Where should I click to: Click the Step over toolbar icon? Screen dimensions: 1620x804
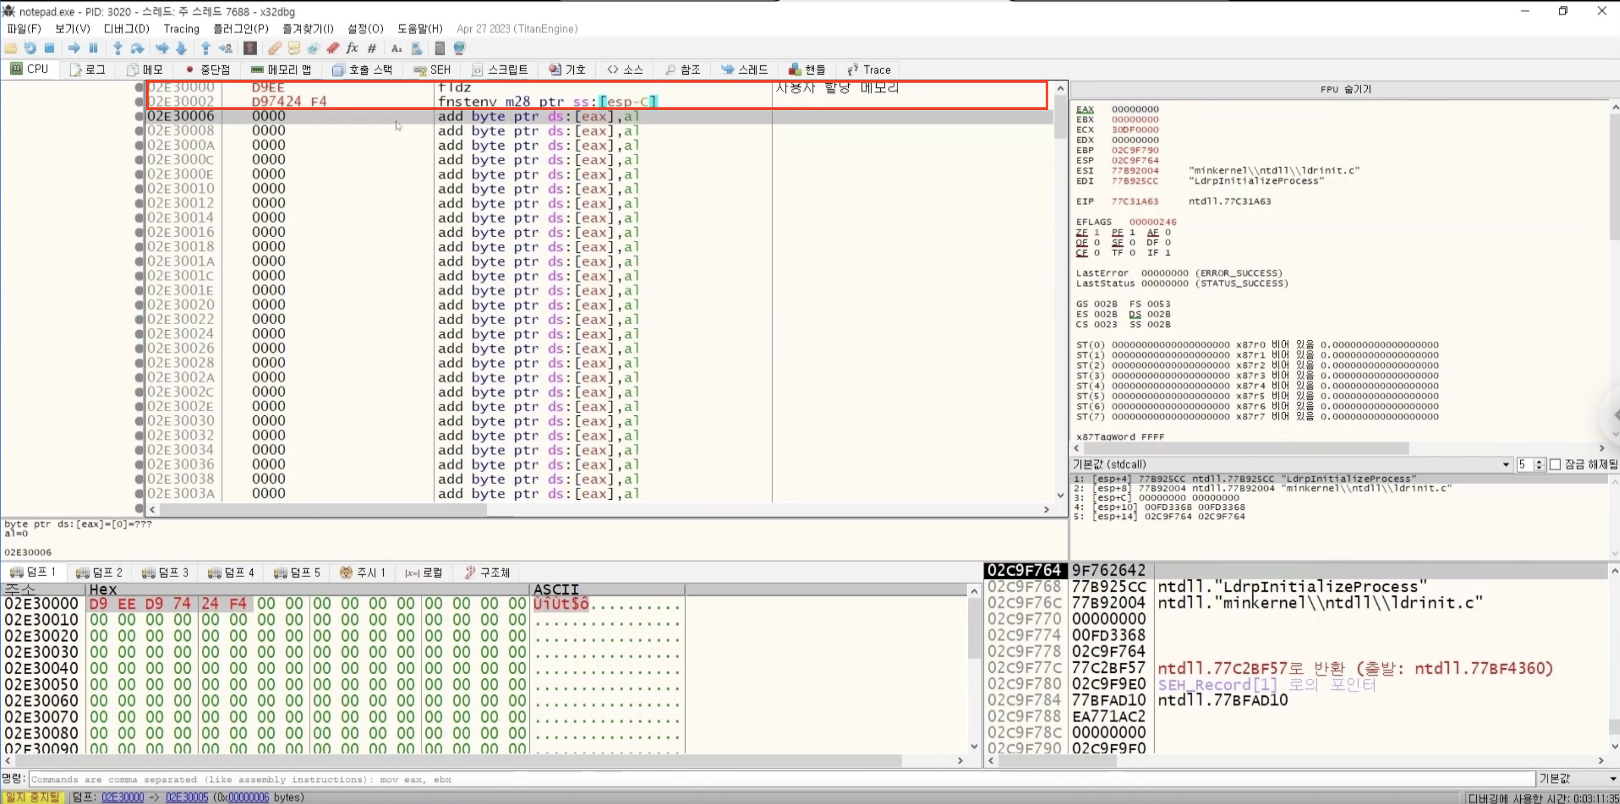pos(137,48)
